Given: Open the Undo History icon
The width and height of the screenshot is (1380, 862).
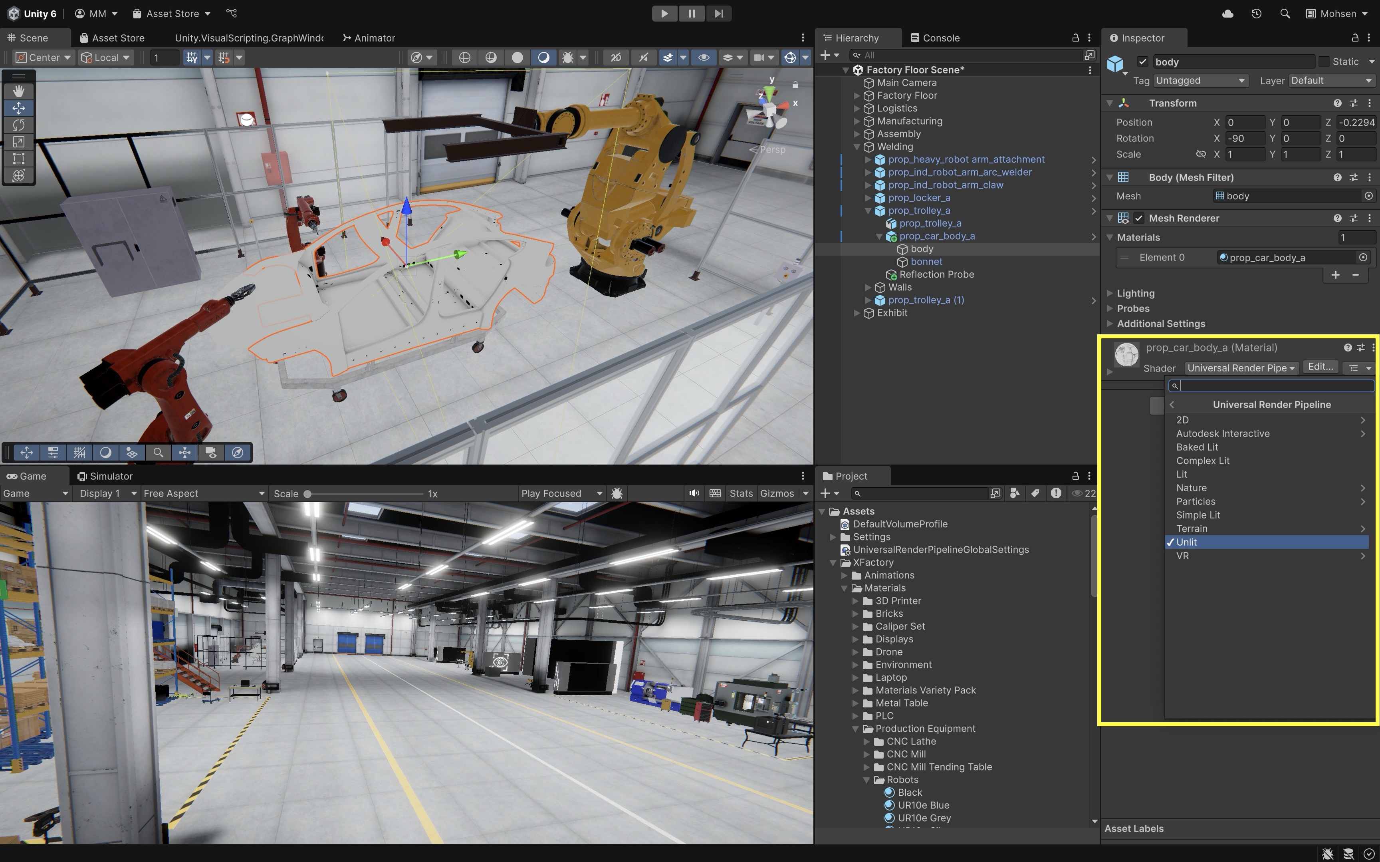Looking at the screenshot, I should [1256, 14].
